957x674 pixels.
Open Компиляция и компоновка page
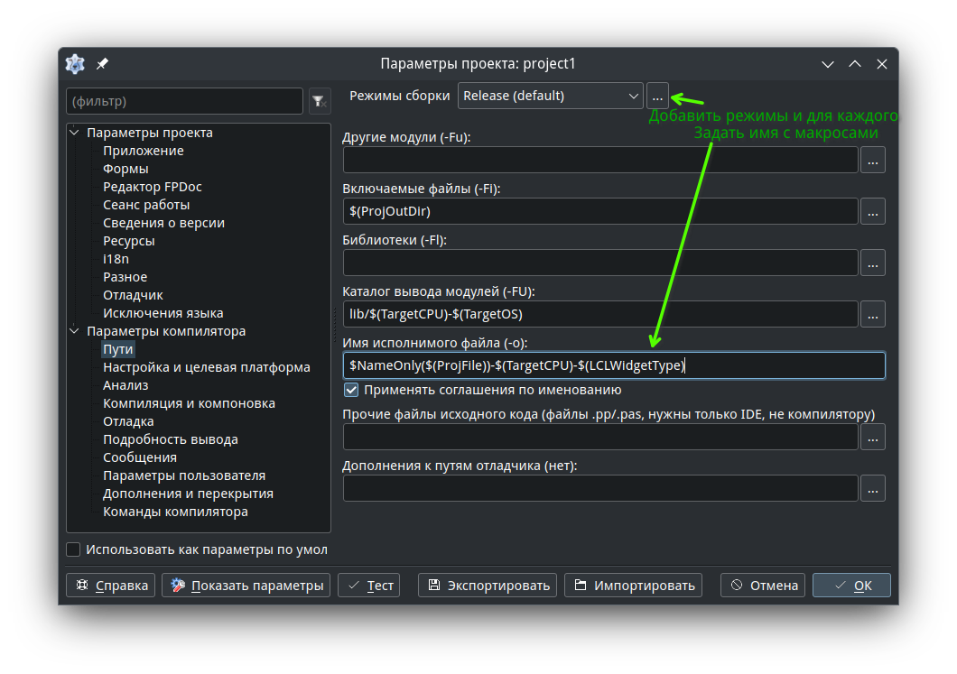point(190,404)
